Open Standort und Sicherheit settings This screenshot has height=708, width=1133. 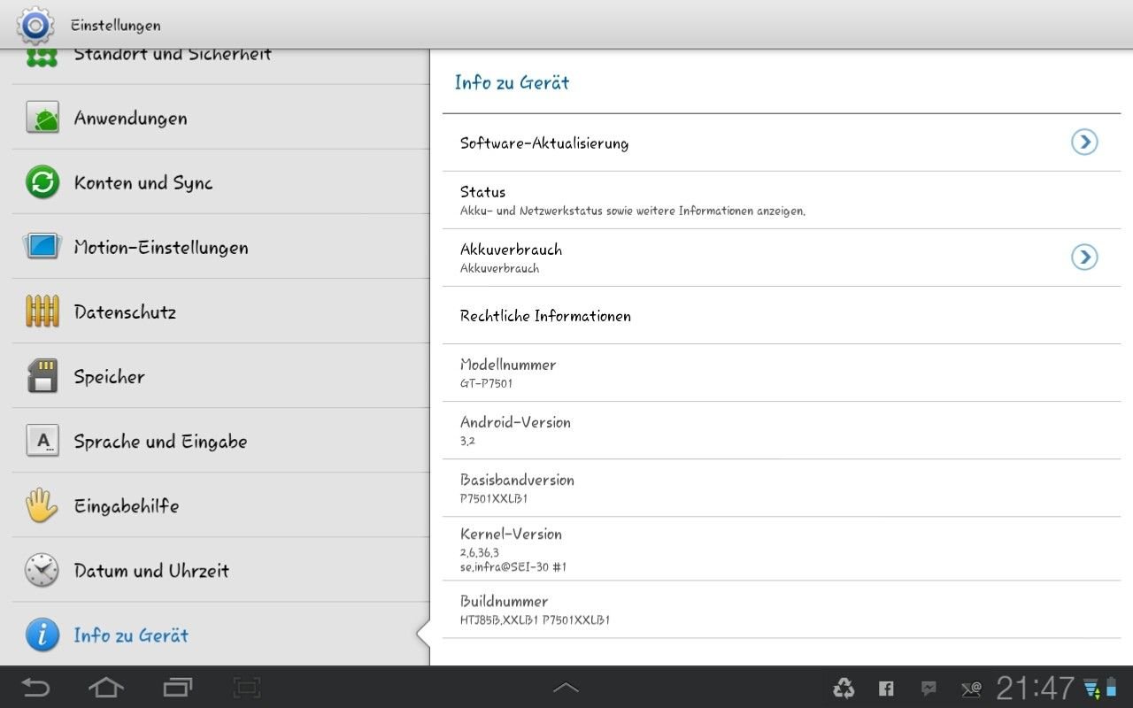pyautogui.click(x=220, y=66)
